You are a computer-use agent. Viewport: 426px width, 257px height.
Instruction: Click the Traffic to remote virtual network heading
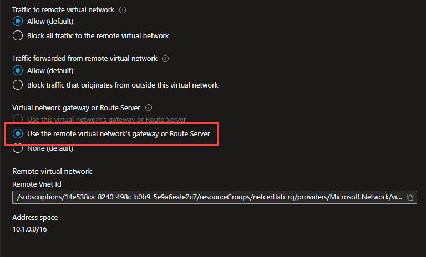pos(63,10)
